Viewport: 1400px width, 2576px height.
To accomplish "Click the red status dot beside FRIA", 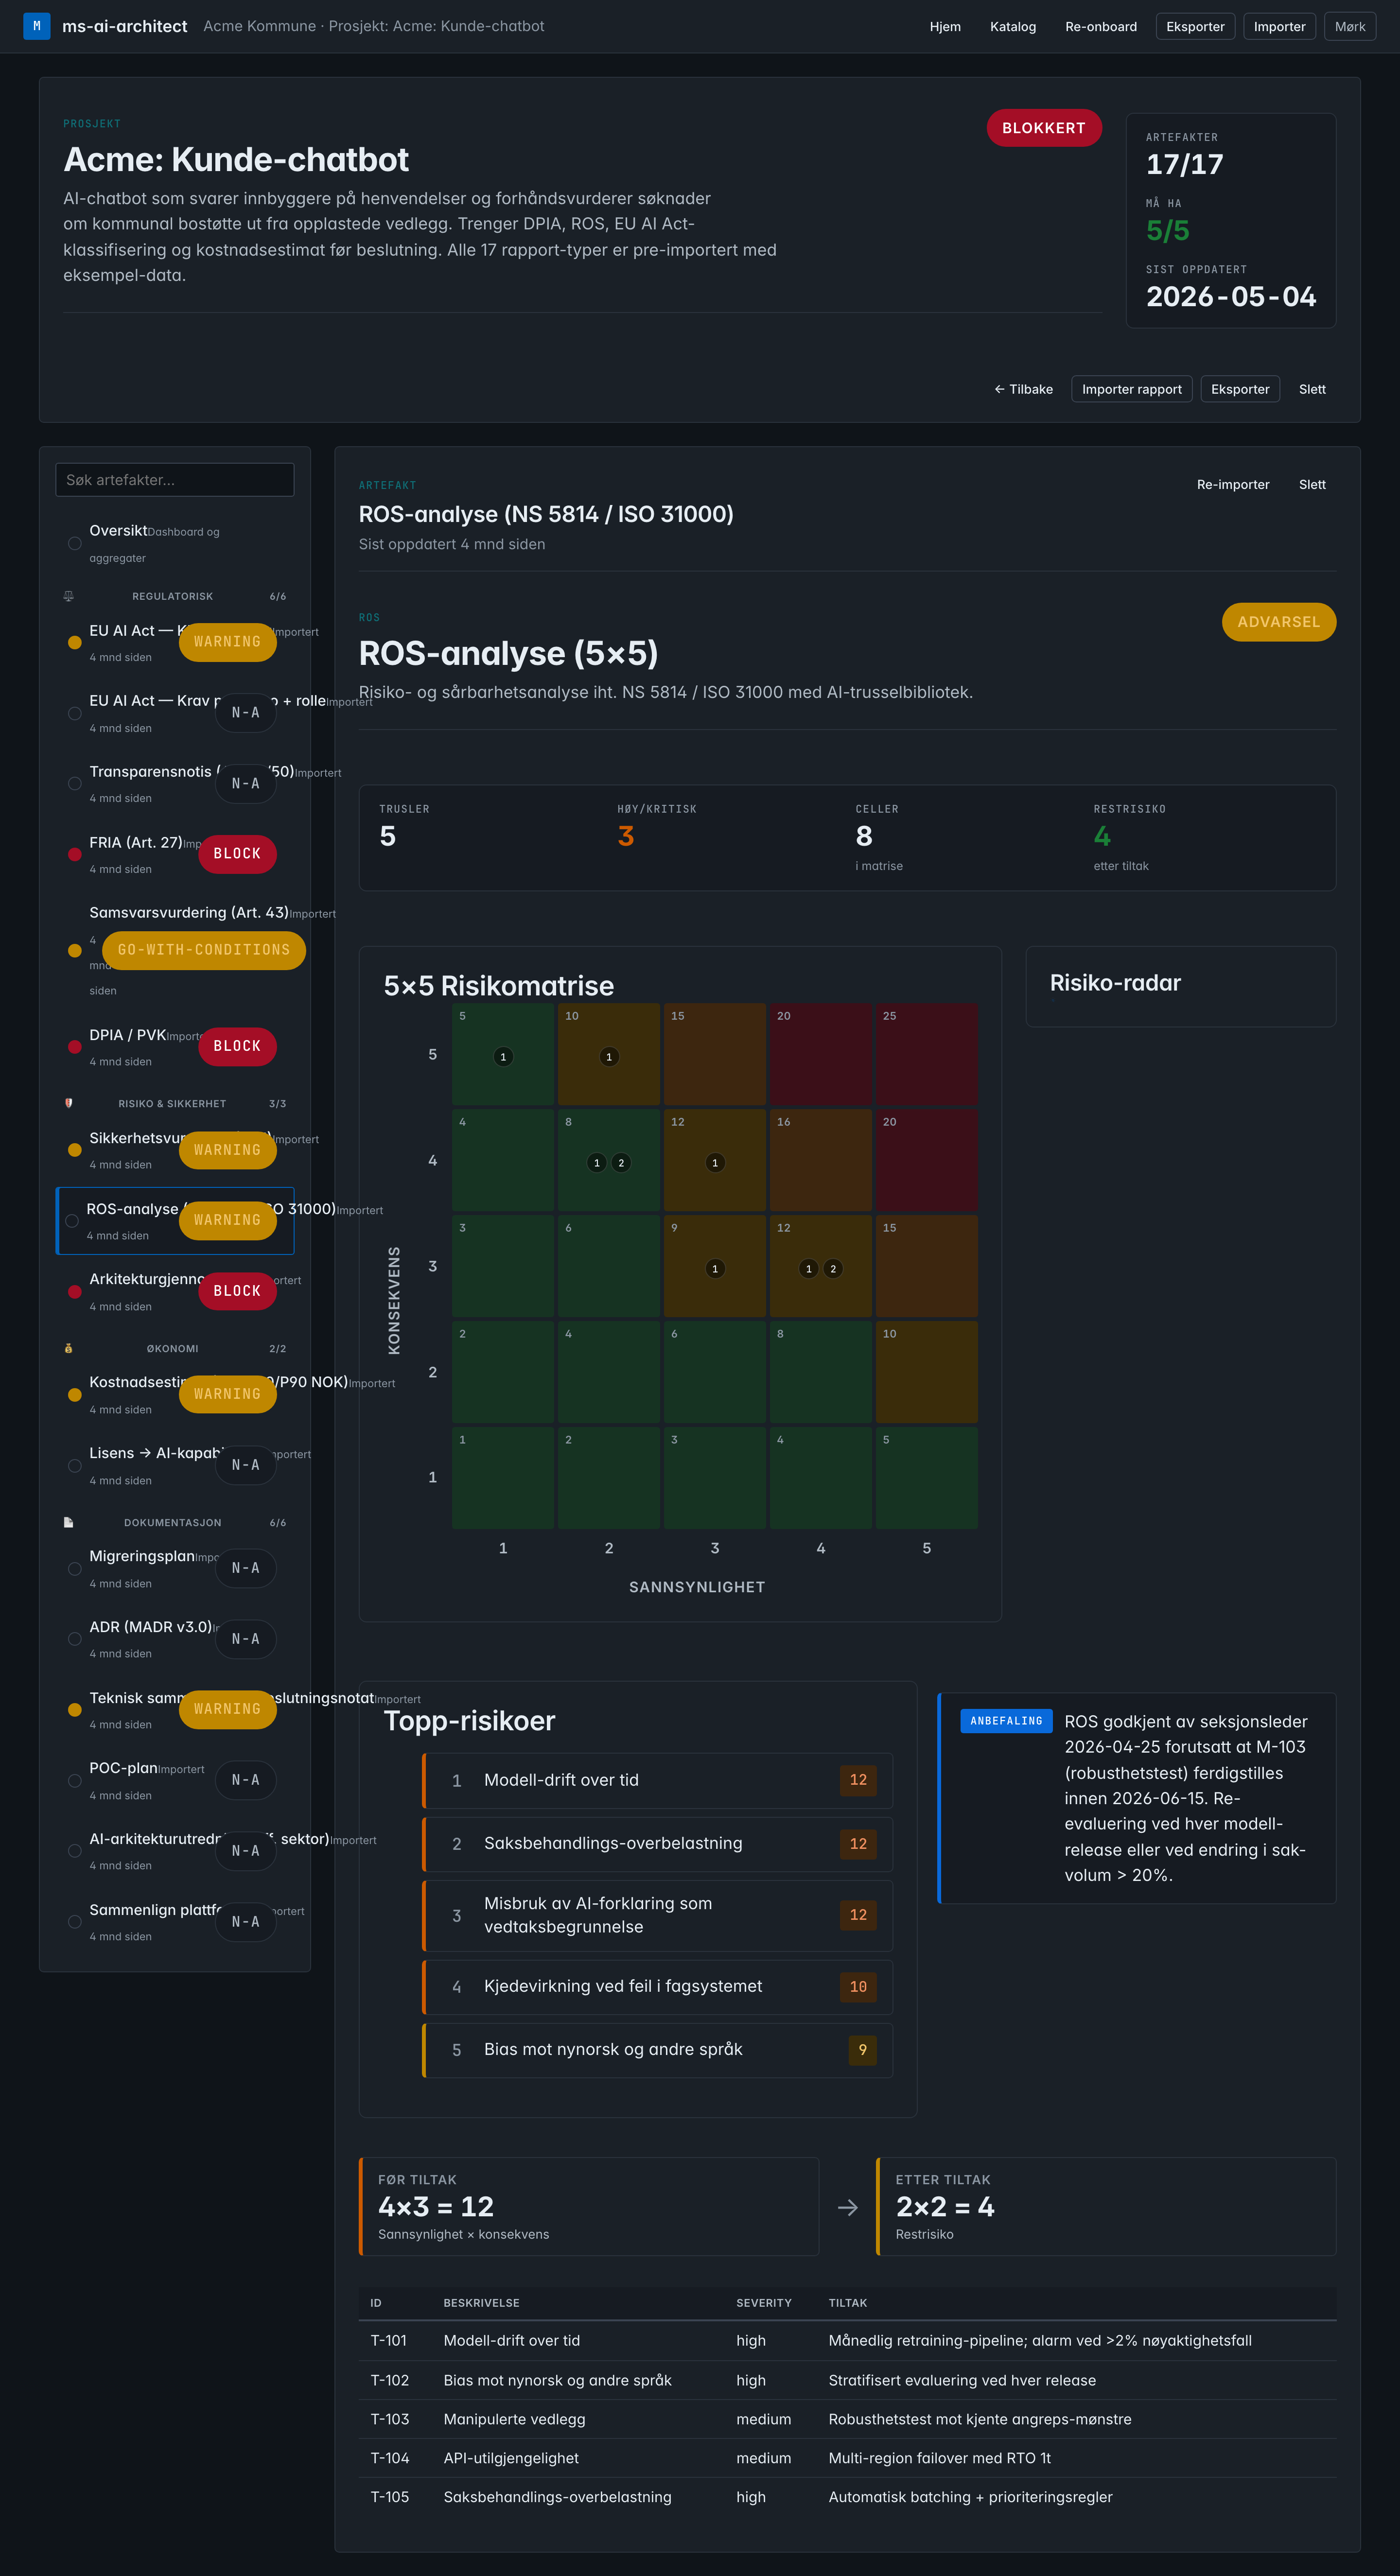I will click(x=75, y=854).
